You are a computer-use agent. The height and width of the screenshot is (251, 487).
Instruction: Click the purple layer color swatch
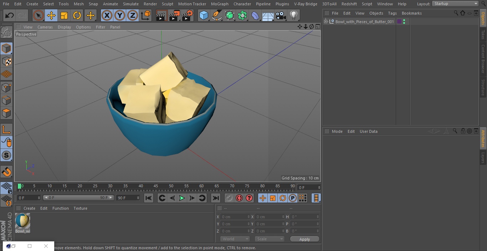(399, 22)
